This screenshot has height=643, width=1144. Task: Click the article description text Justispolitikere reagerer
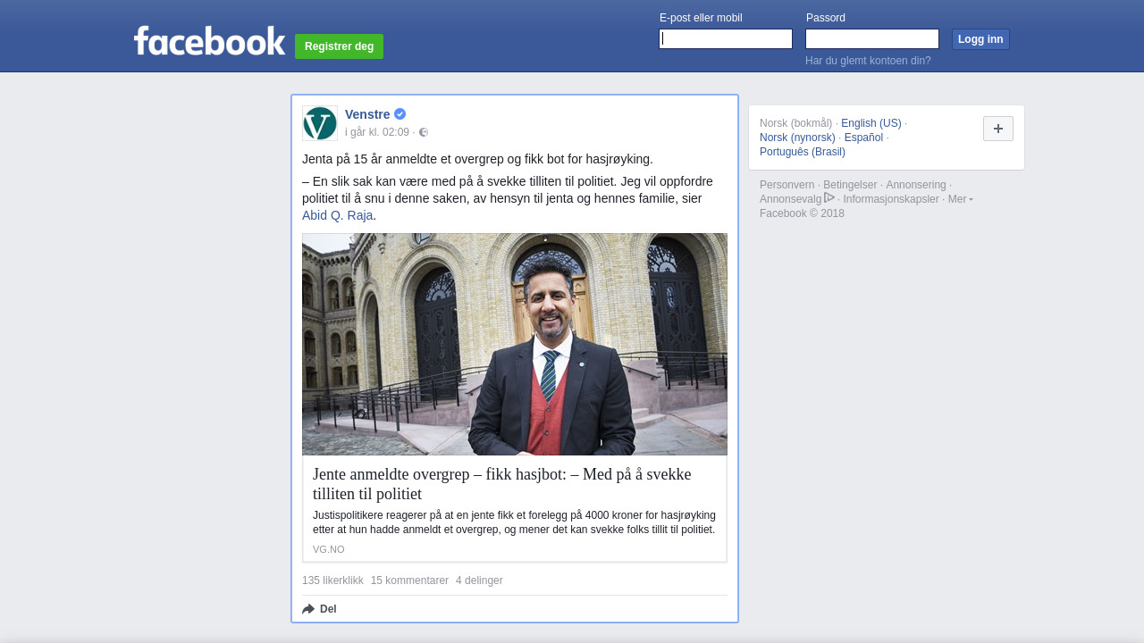515,522
